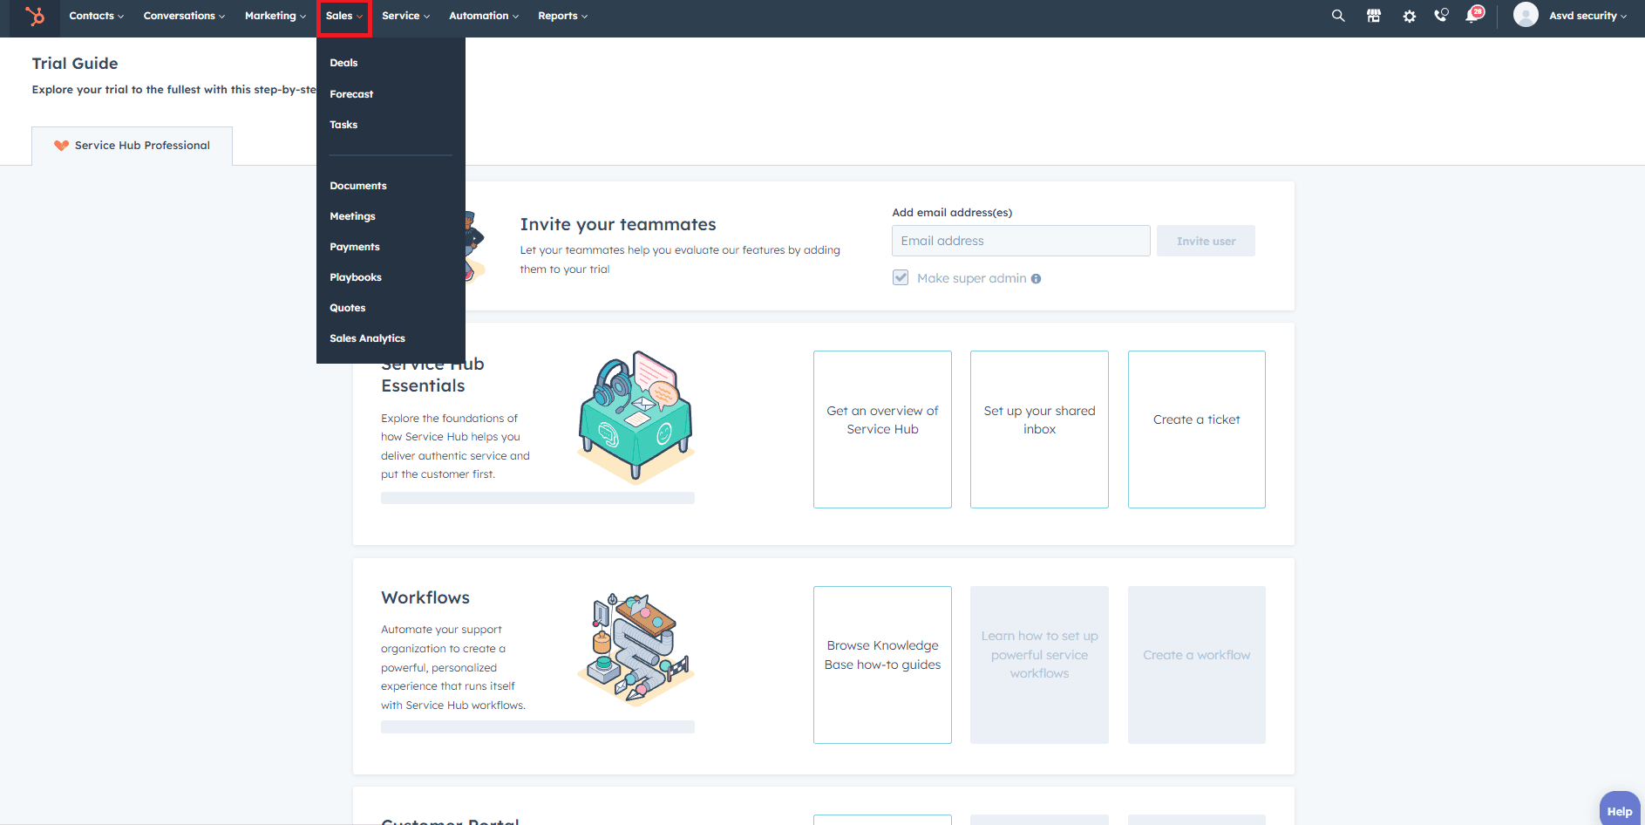Expand the Marketing menu

275,16
